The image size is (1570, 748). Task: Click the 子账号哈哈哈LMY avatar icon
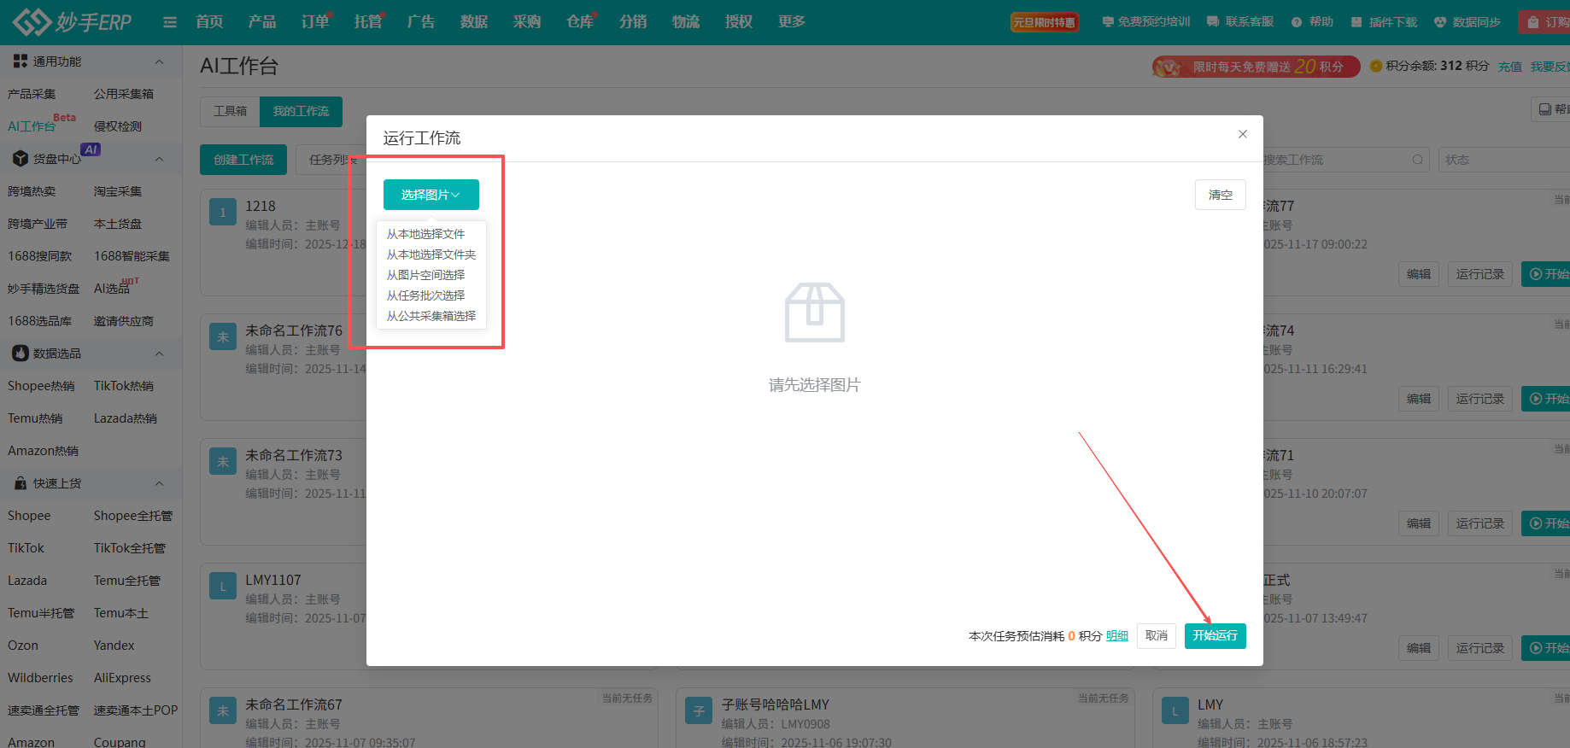pyautogui.click(x=699, y=711)
